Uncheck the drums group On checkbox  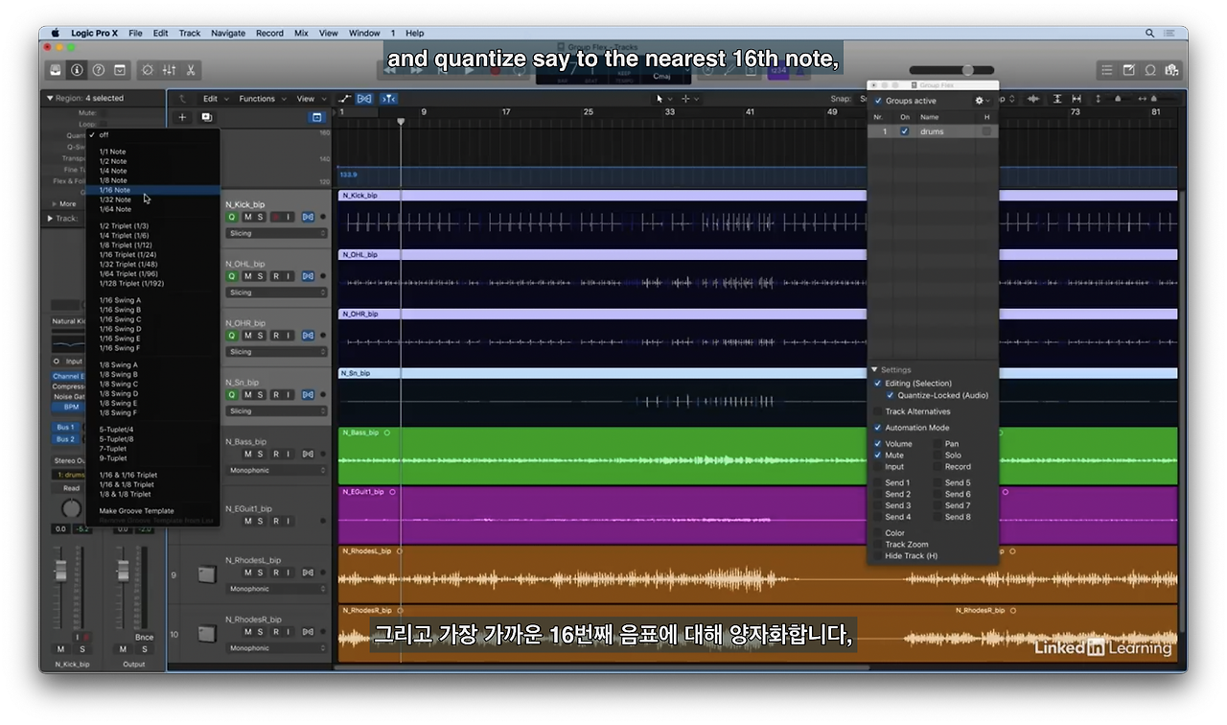pyautogui.click(x=905, y=131)
